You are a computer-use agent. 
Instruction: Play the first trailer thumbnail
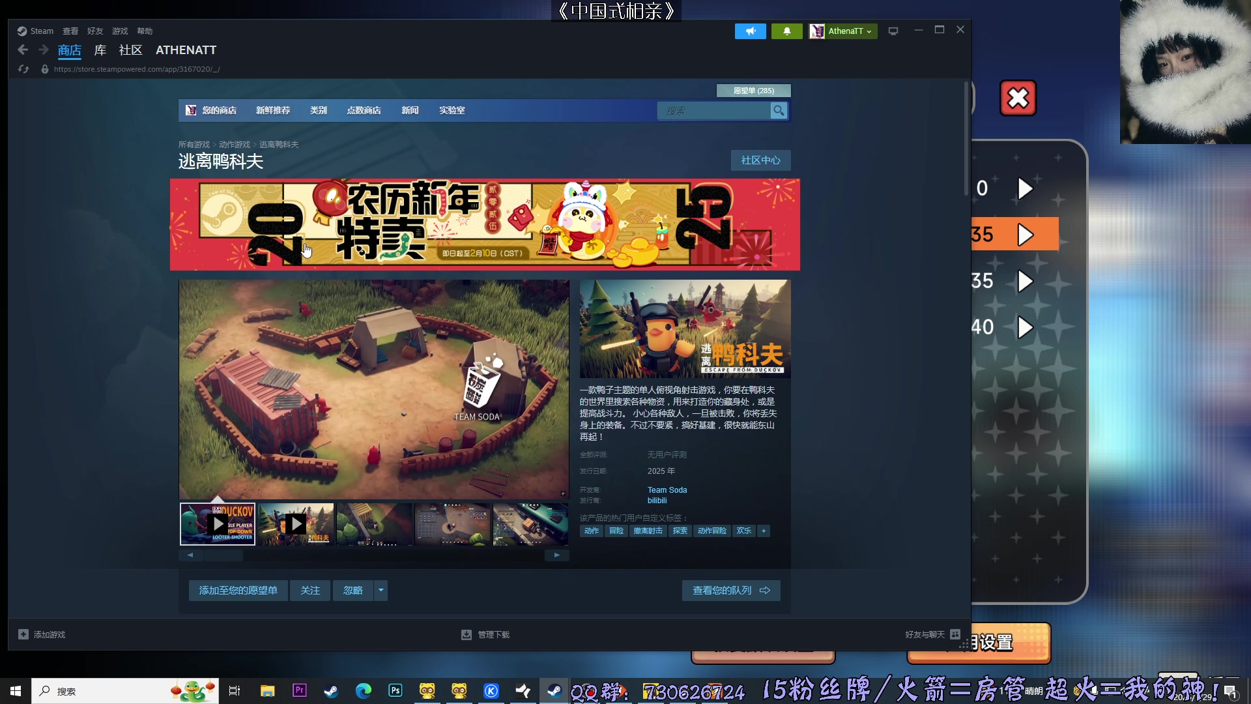[218, 524]
